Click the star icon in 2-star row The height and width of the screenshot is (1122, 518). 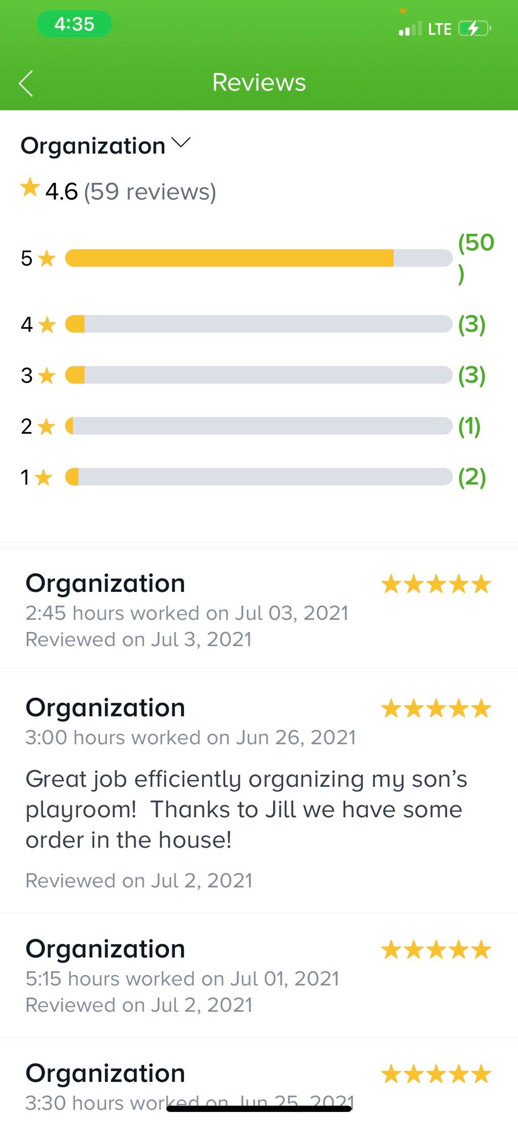tap(47, 426)
